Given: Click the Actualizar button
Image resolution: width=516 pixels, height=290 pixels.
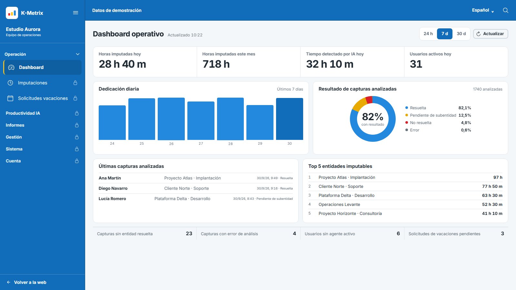Looking at the screenshot, I should (491, 34).
